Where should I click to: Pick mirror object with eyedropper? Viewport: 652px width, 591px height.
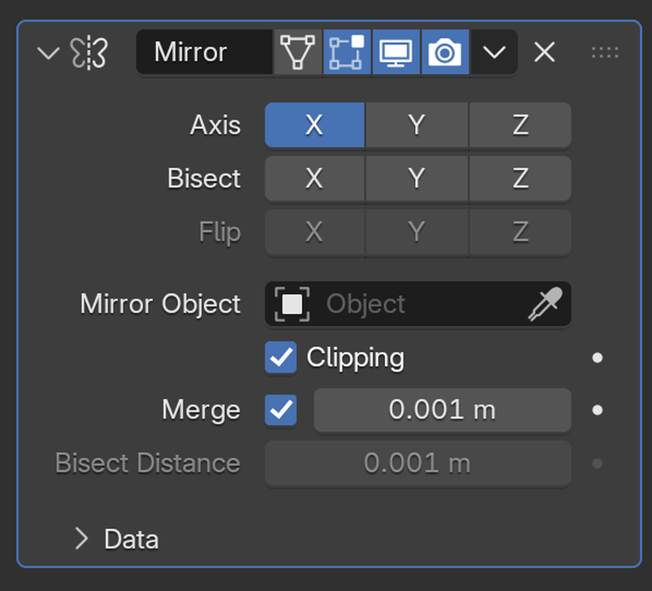tap(545, 304)
